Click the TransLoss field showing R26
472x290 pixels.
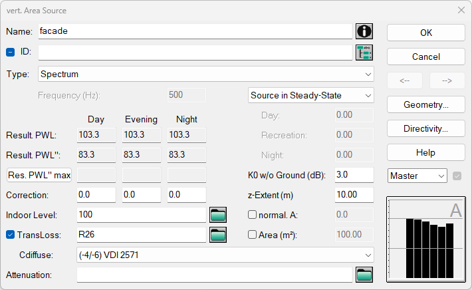coord(142,235)
